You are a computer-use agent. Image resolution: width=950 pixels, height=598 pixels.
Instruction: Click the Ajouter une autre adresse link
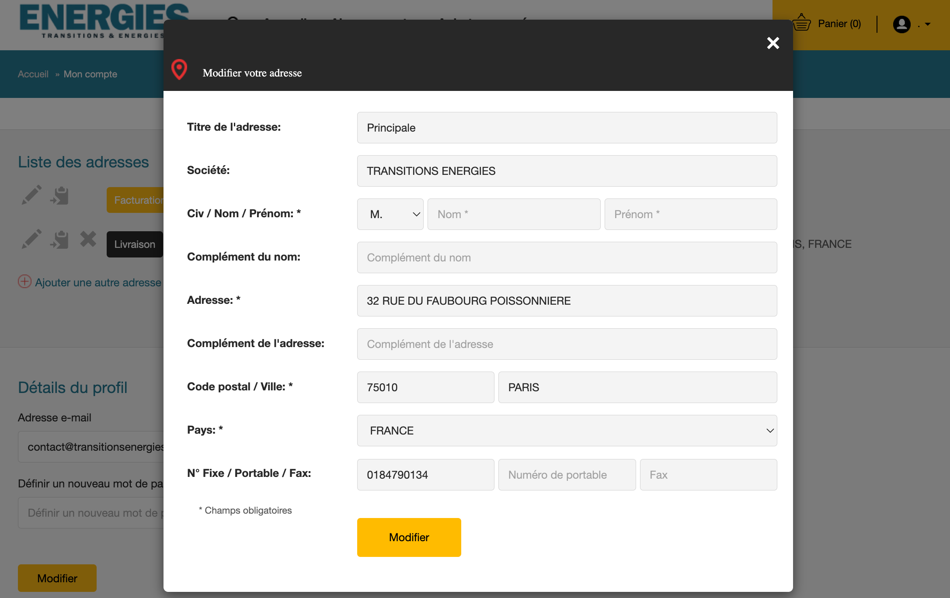coord(98,282)
